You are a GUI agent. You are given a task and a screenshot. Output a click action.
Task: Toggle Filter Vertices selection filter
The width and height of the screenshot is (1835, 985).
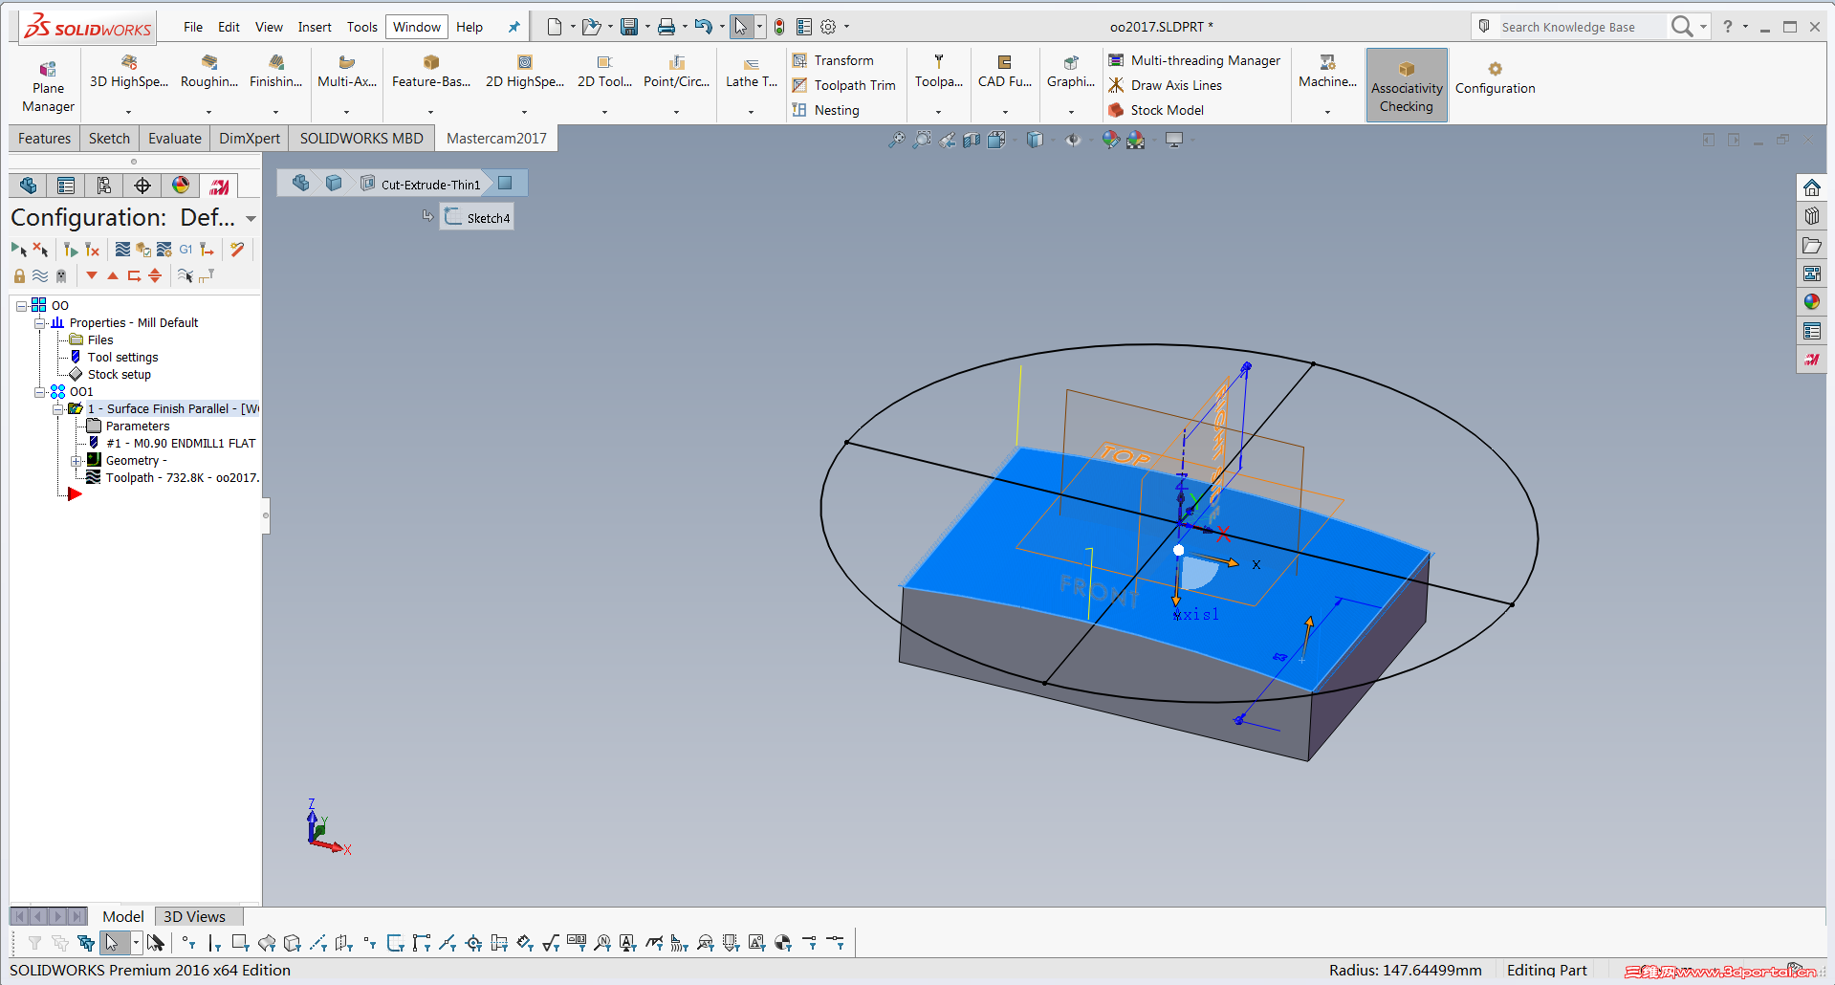188,943
